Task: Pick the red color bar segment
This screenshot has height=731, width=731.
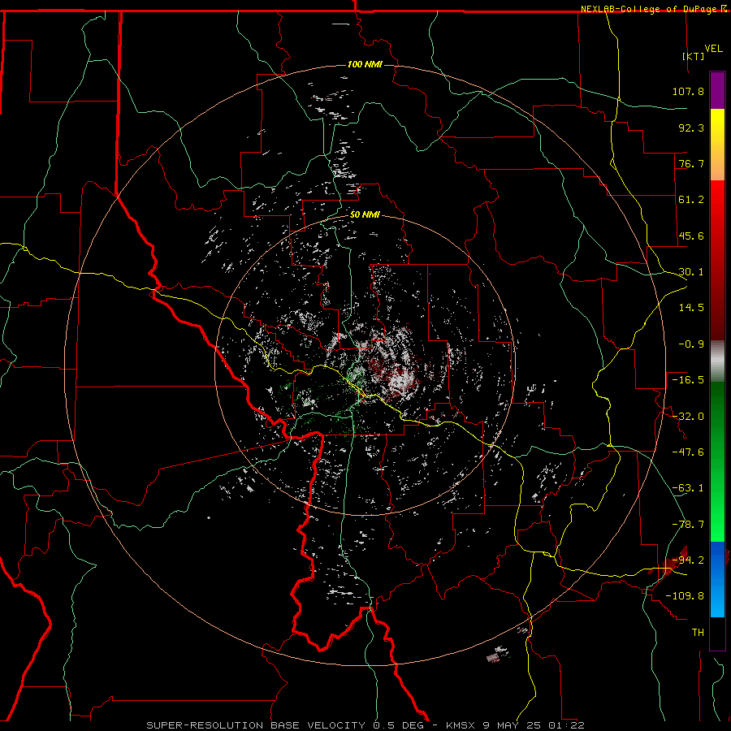Action: 717,260
